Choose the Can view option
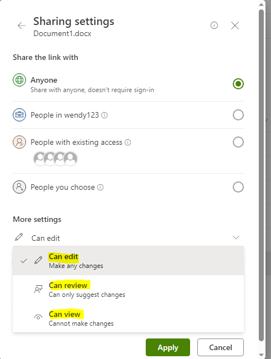The width and height of the screenshot is (271, 359). click(129, 318)
